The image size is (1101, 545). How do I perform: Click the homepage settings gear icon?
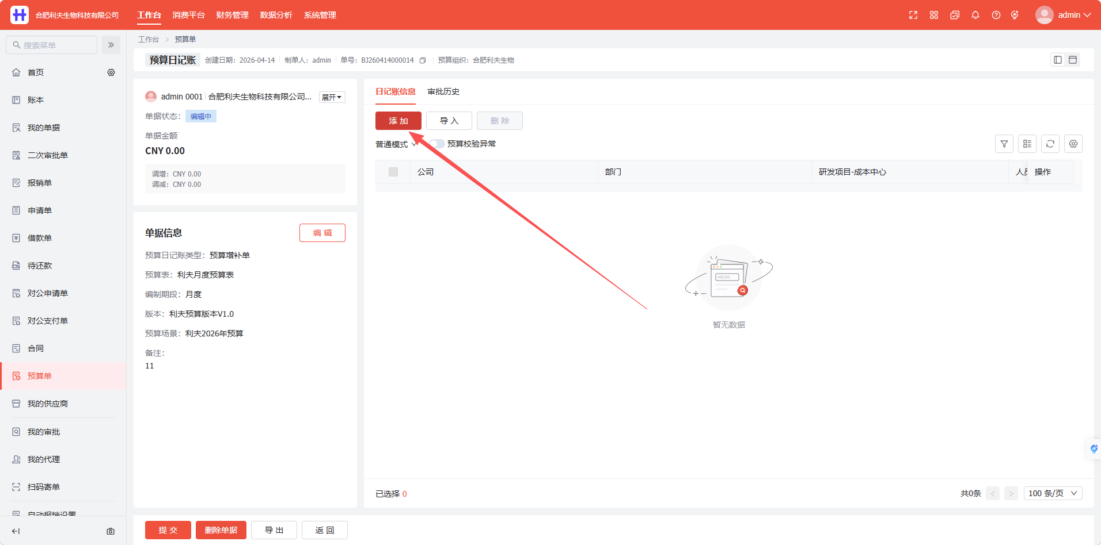click(111, 72)
